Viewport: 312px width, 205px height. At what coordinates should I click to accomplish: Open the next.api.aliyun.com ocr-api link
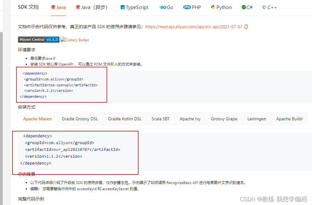pos(194,27)
